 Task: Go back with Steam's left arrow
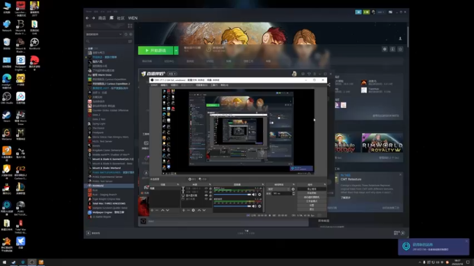point(87,18)
